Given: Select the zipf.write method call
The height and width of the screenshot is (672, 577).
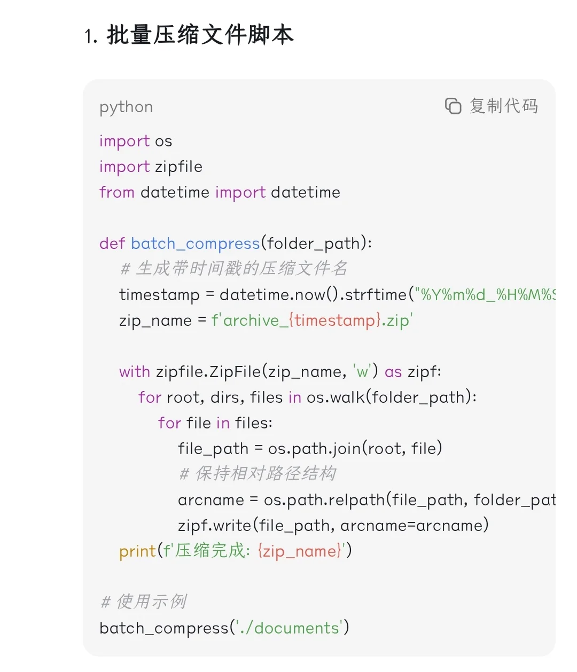Looking at the screenshot, I should pyautogui.click(x=333, y=526).
